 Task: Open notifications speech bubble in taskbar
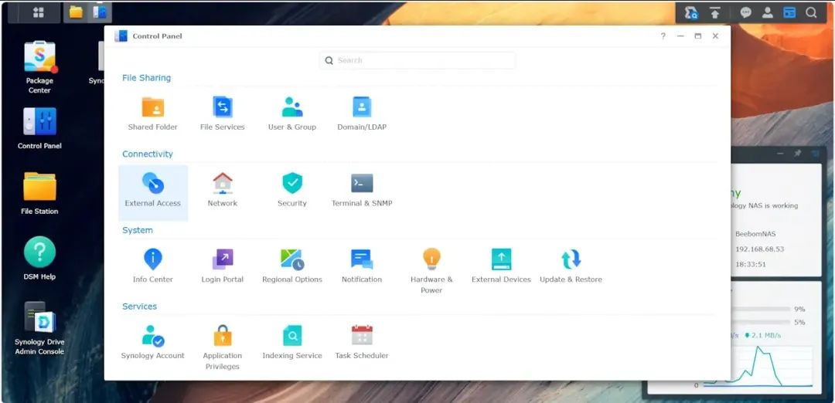click(x=745, y=13)
